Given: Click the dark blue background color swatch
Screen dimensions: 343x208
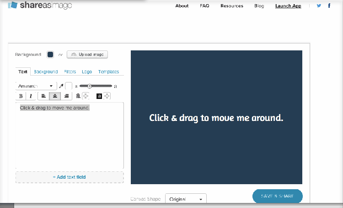Looking at the screenshot, I should click(x=50, y=55).
